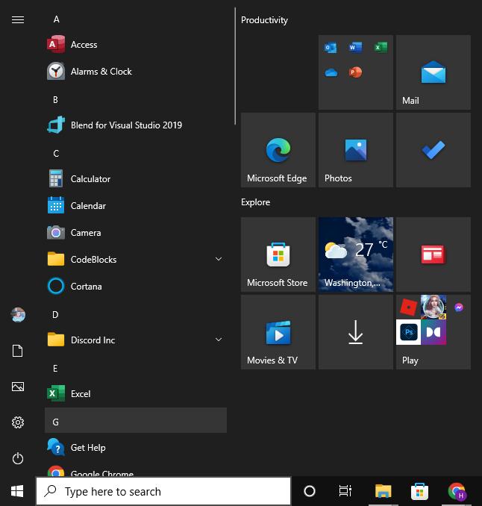Click the Dolby icon in Play tile

(434, 332)
